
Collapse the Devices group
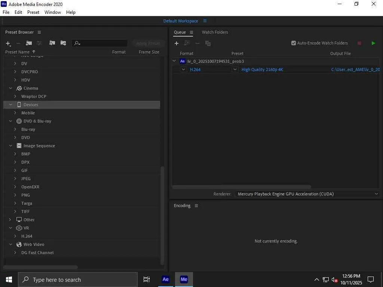tap(10, 105)
